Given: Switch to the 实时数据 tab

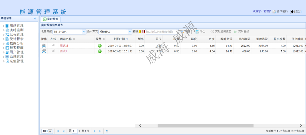Looking at the screenshot, I should click(51, 19).
